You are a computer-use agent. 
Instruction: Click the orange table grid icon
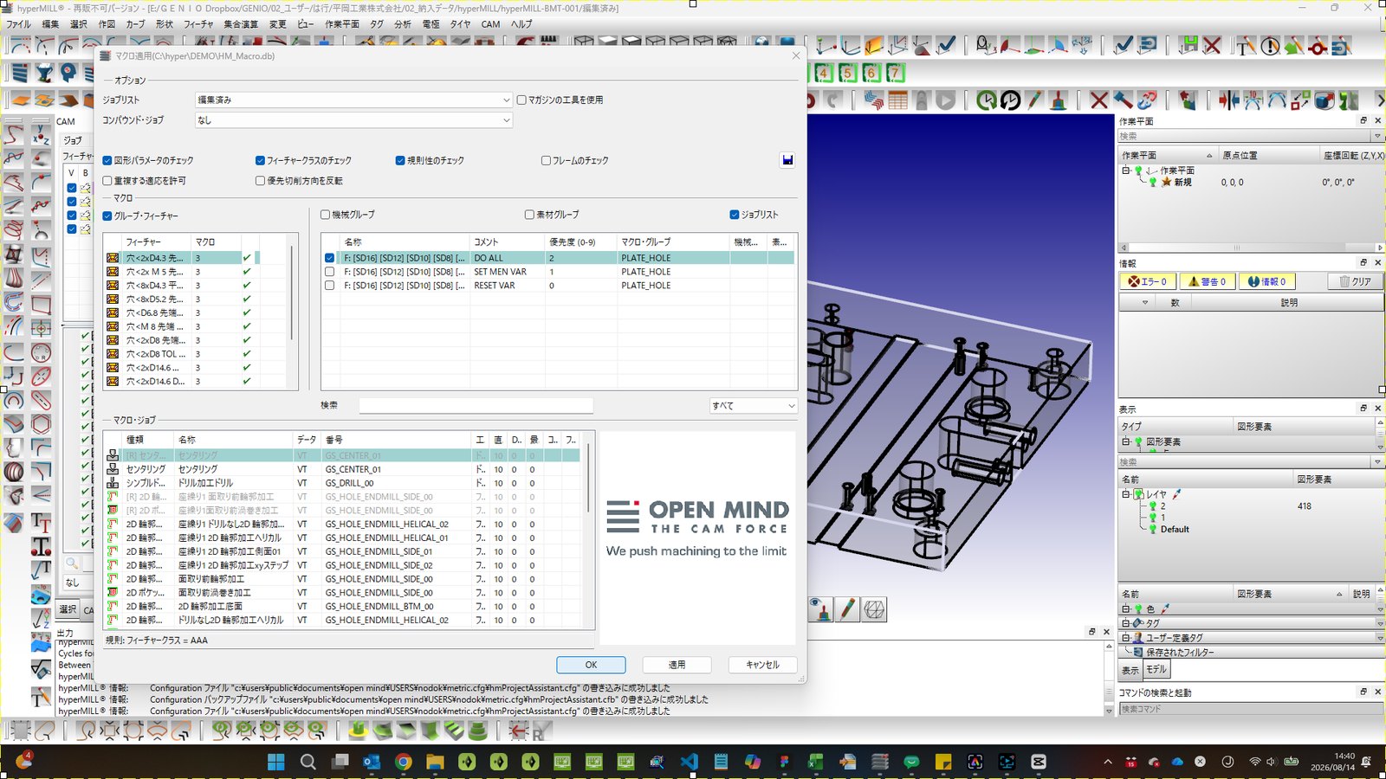click(897, 100)
